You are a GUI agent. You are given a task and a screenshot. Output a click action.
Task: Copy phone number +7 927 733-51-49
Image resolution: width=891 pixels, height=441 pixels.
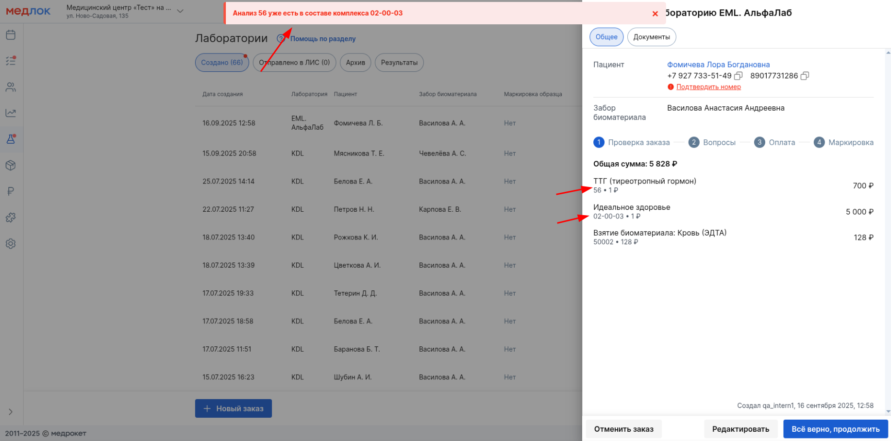click(x=739, y=76)
